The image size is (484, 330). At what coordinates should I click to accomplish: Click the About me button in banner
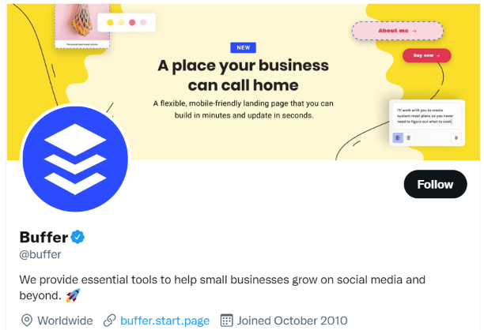pyautogui.click(x=397, y=31)
